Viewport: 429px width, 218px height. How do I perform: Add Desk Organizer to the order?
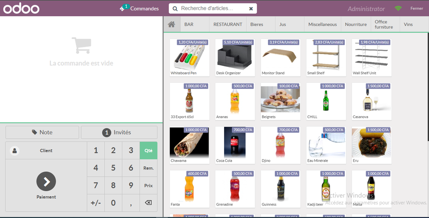click(x=235, y=58)
